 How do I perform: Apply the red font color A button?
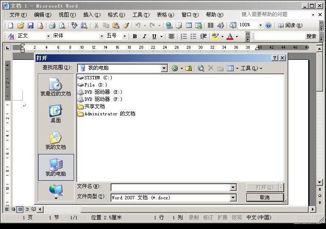coord(230,36)
